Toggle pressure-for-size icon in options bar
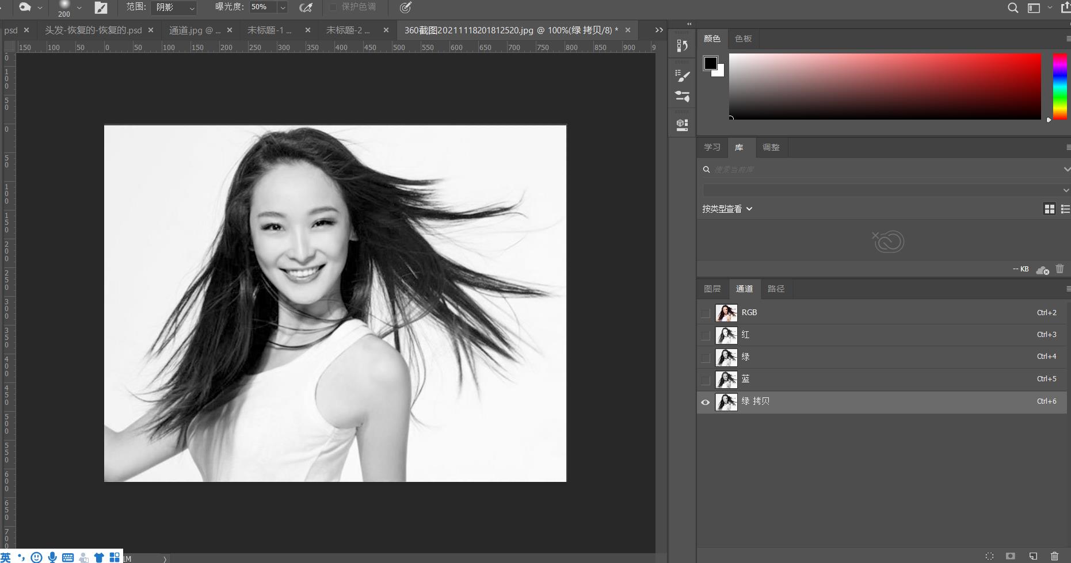Viewport: 1071px width, 563px height. (405, 7)
